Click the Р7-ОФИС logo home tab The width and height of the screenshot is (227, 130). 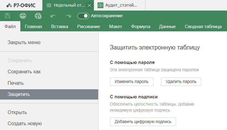pos(21,5)
